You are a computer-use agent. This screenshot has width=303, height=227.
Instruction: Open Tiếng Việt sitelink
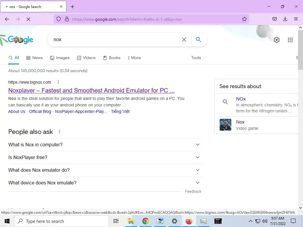tap(120, 111)
